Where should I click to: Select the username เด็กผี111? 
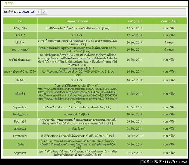20,35
